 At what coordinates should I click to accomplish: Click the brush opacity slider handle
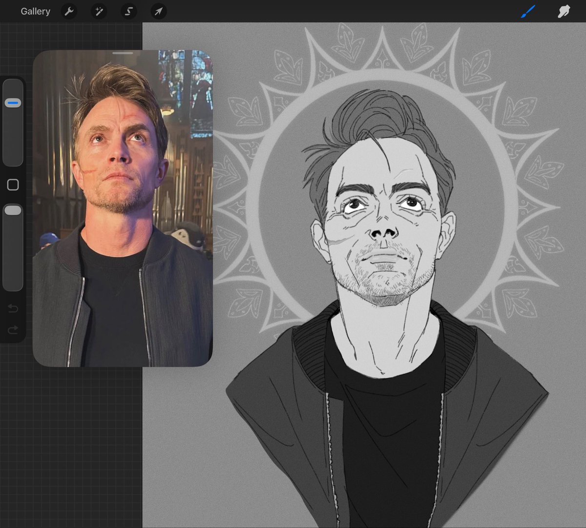pos(13,210)
